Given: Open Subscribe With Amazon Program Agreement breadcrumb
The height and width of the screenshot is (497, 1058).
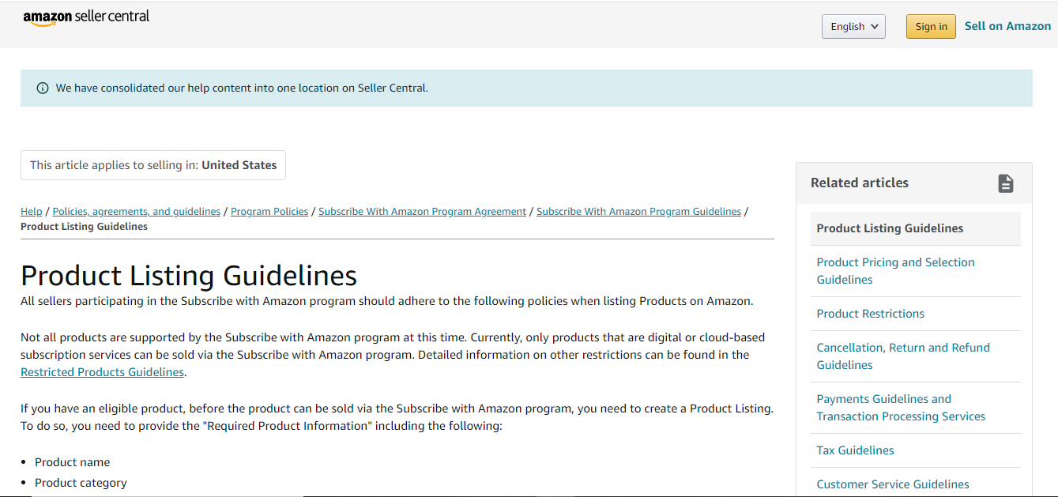Looking at the screenshot, I should click(422, 211).
